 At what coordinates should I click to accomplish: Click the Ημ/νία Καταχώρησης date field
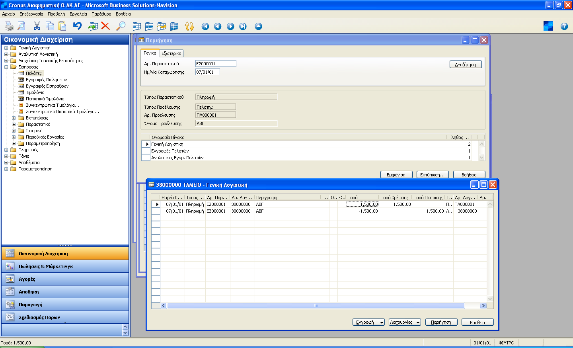(208, 72)
